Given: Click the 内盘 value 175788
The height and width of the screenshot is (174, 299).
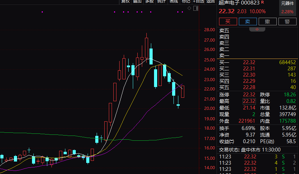Looking at the screenshot, I should [288, 121].
